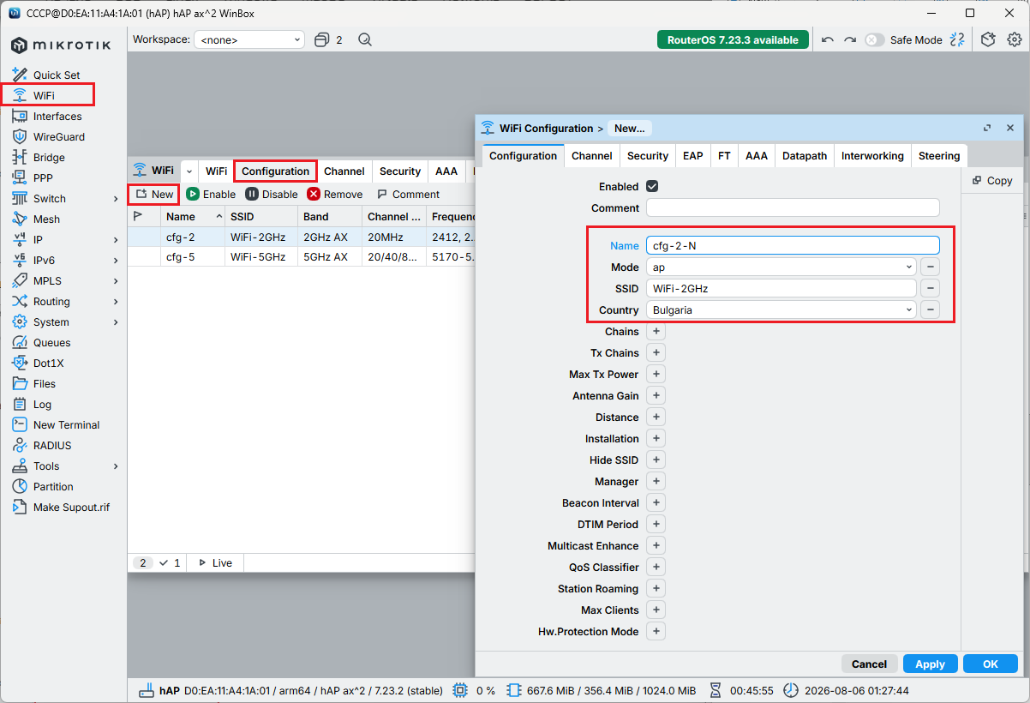Click the Apply button
The height and width of the screenshot is (703, 1030).
pos(930,664)
